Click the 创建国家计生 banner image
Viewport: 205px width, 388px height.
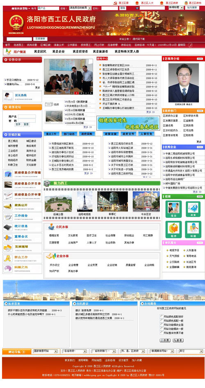click(x=128, y=123)
